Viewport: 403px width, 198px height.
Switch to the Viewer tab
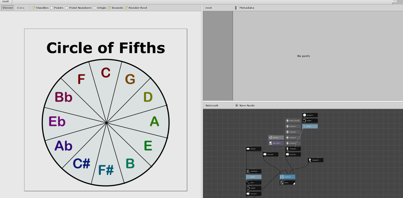tap(8, 8)
